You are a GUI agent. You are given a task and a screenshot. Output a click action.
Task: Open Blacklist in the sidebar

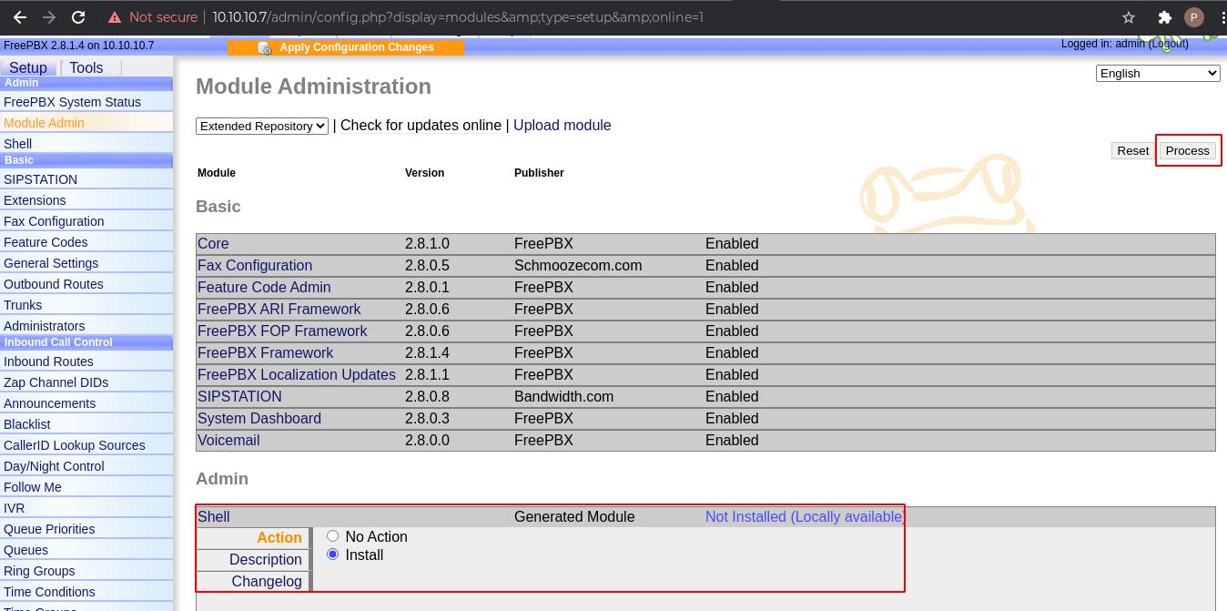86,424
